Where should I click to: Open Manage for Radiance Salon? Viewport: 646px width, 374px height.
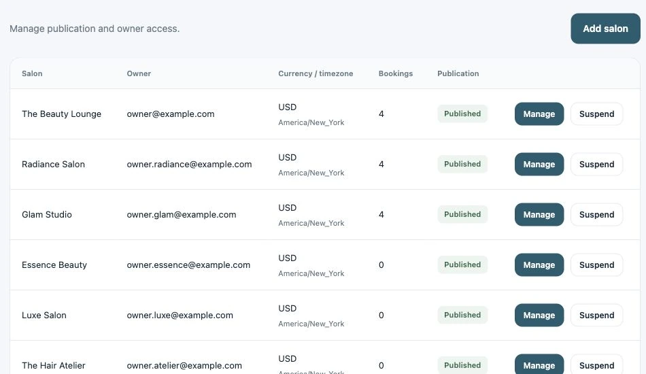tap(539, 164)
